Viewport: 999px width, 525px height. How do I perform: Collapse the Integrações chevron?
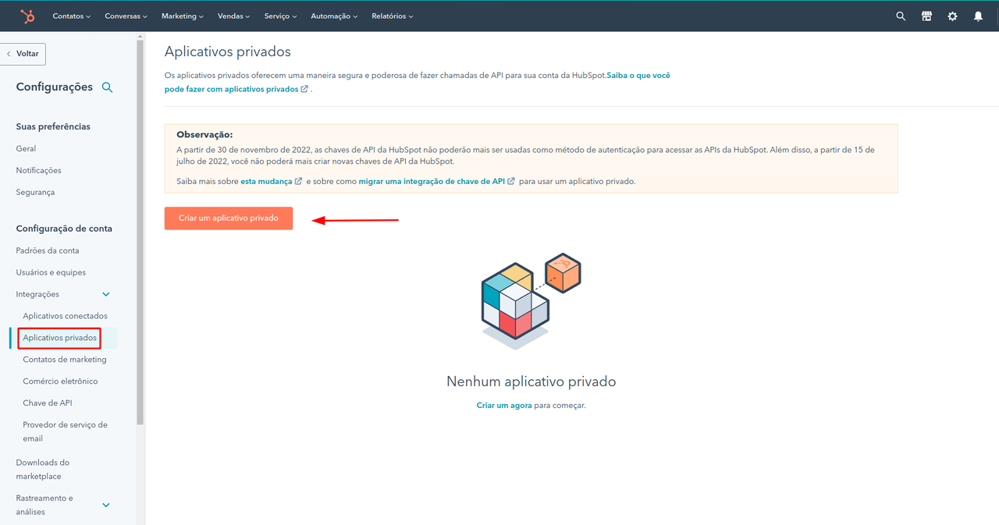pyautogui.click(x=106, y=294)
